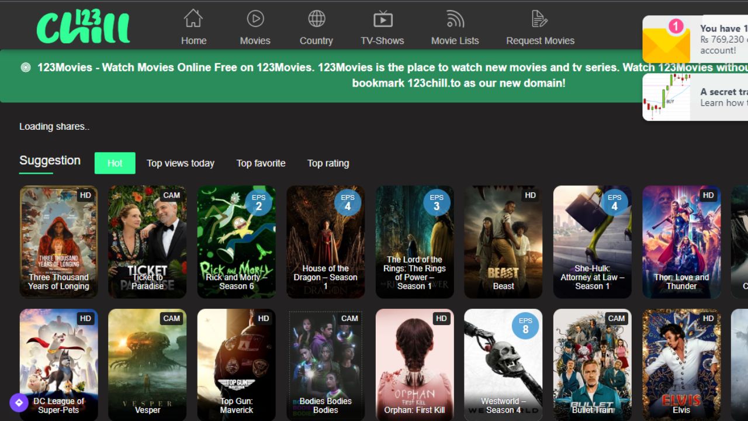
Task: Open the Vesper movie poster
Action: [x=147, y=364]
